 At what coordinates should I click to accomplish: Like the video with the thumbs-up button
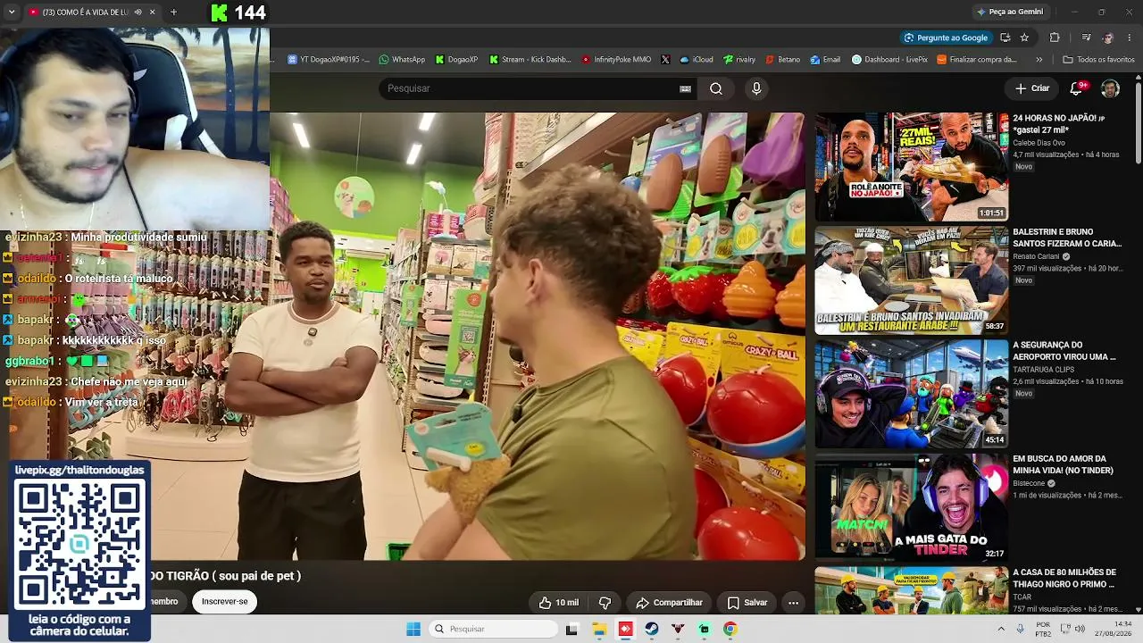[x=559, y=603]
